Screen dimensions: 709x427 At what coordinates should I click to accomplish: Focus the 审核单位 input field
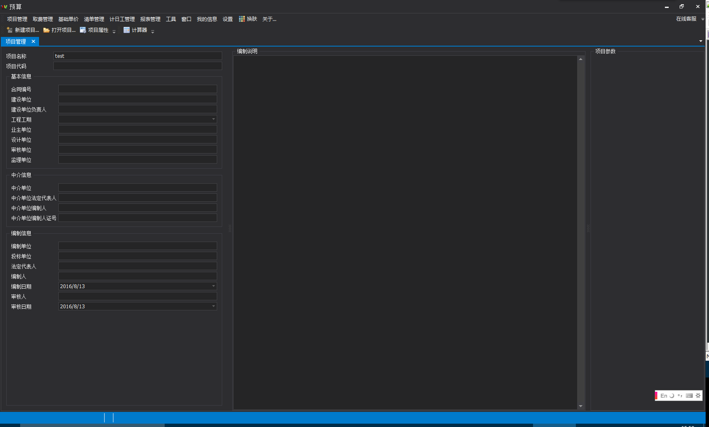(x=138, y=149)
